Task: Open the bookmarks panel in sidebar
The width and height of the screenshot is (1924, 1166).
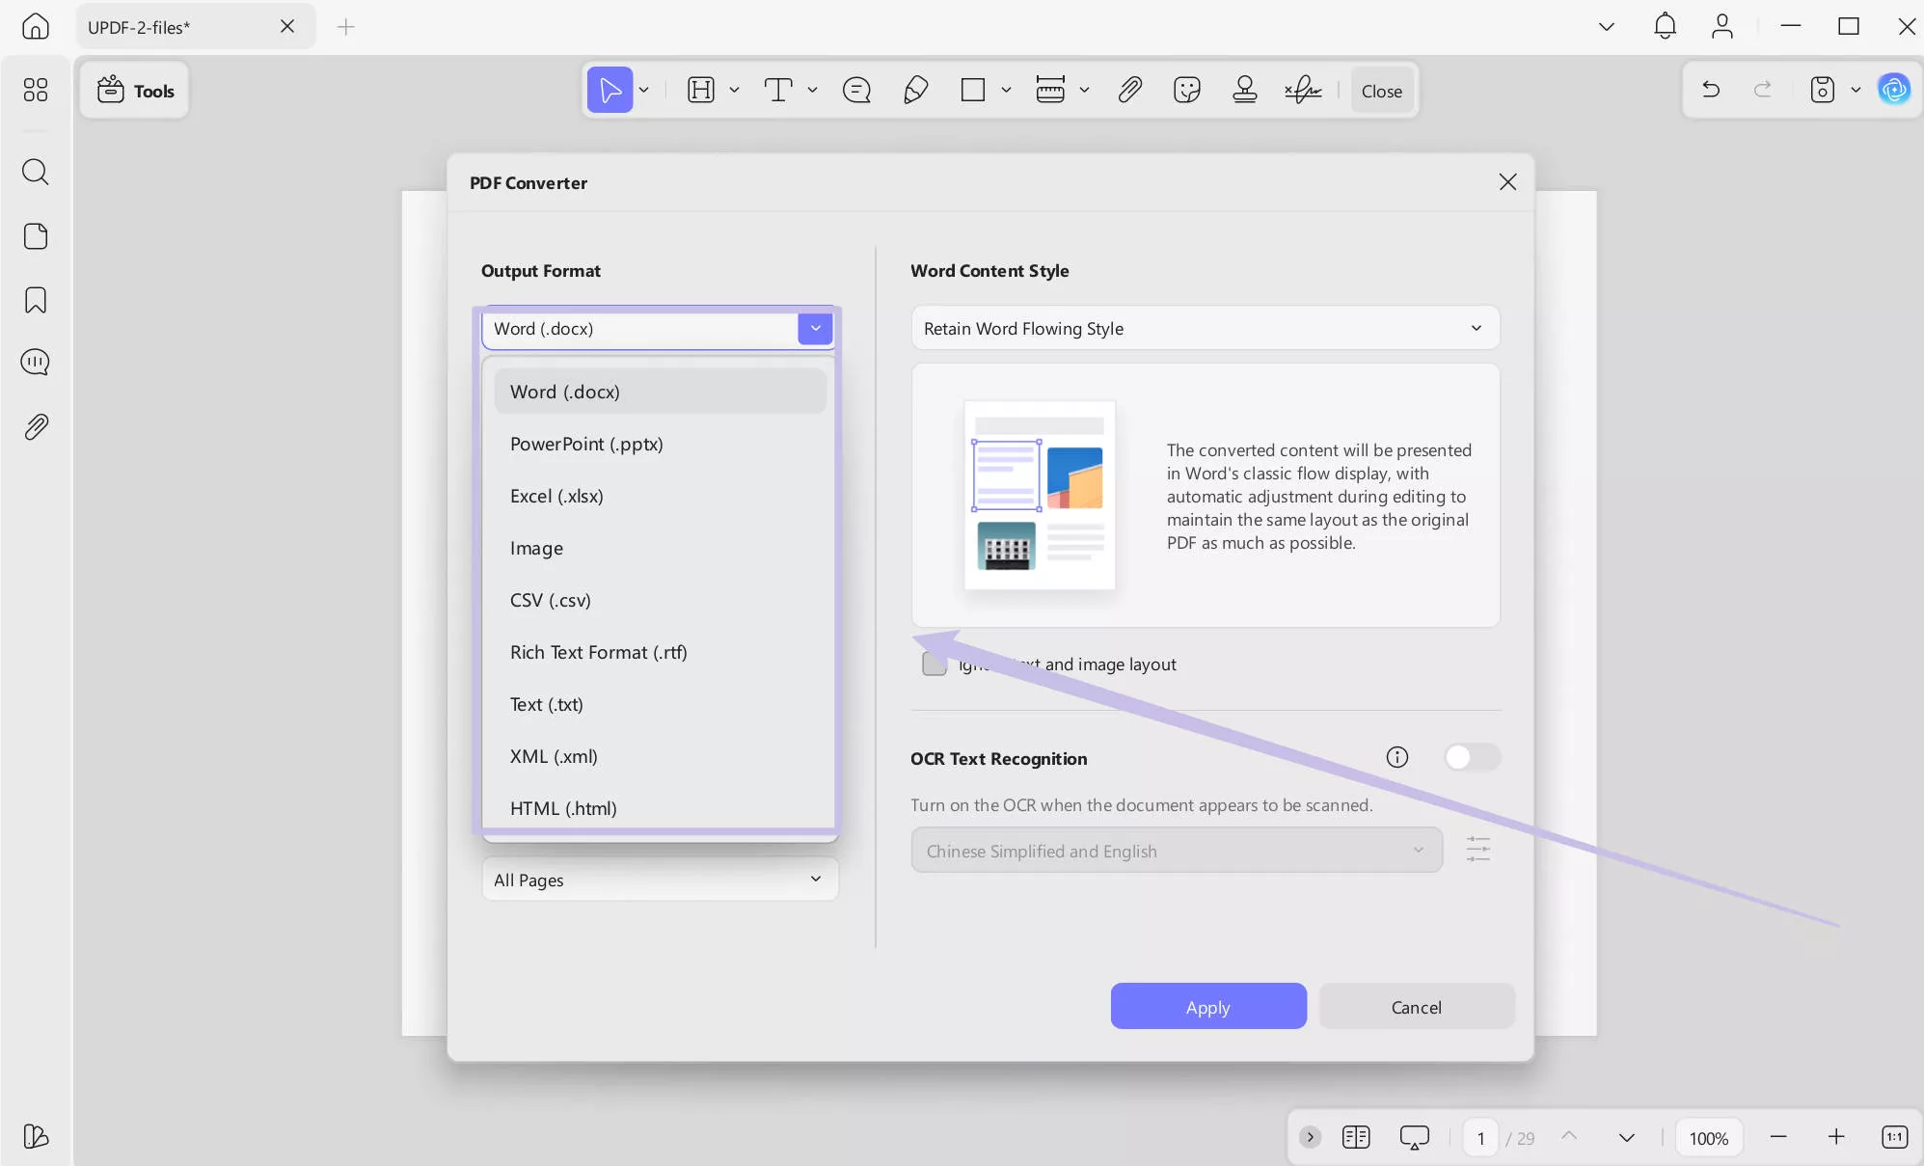Action: [x=36, y=300]
